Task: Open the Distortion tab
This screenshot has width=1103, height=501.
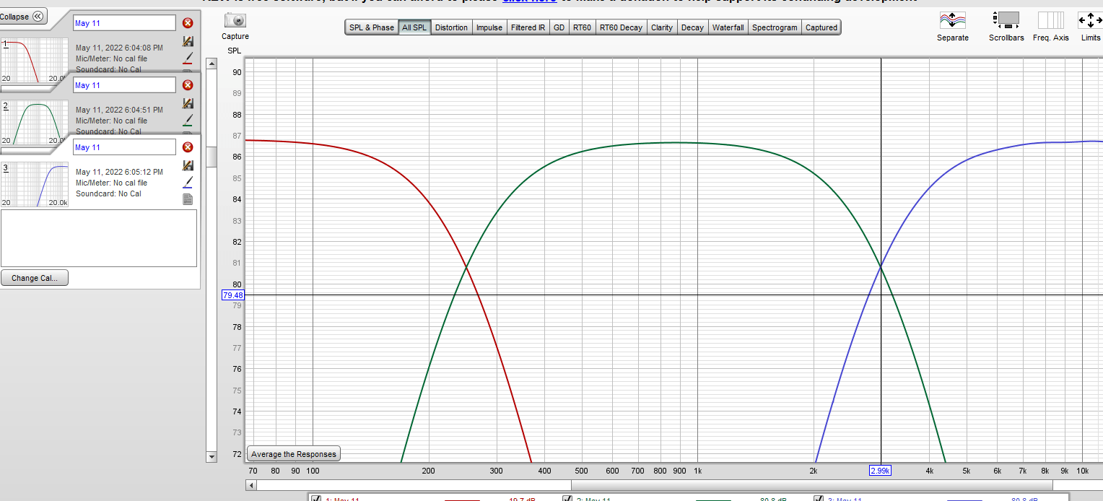Action: coord(451,27)
